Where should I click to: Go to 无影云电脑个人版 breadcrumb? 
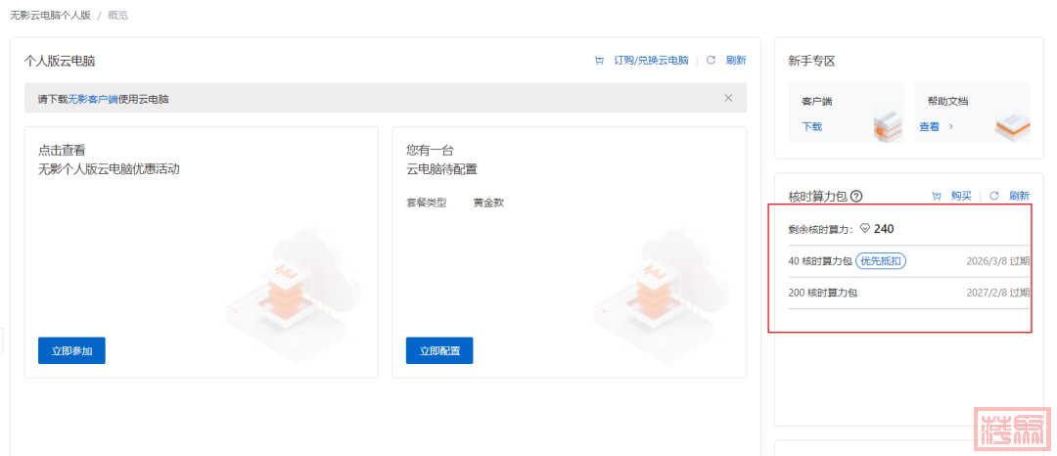[49, 16]
